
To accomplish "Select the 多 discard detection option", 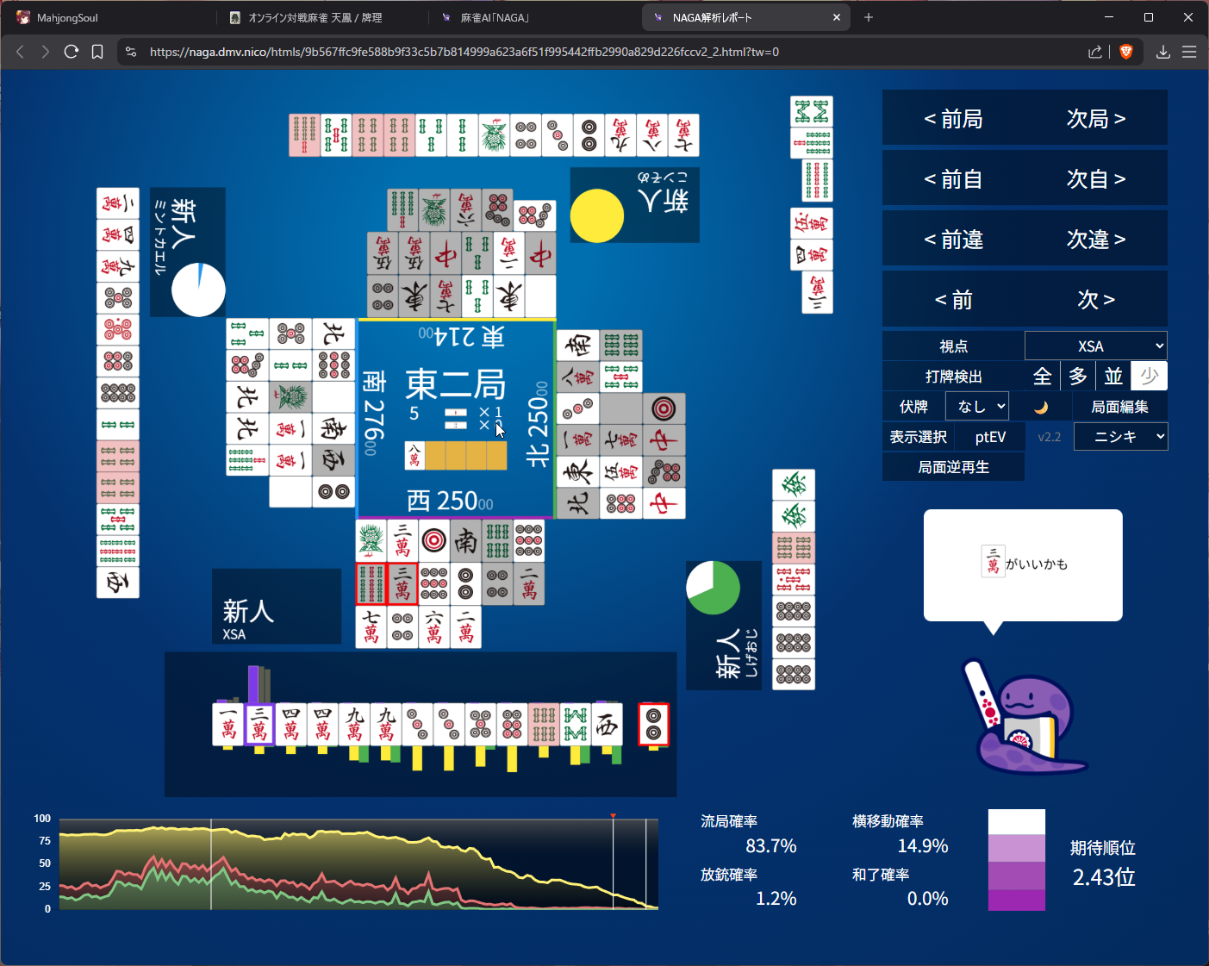I will coord(1077,377).
